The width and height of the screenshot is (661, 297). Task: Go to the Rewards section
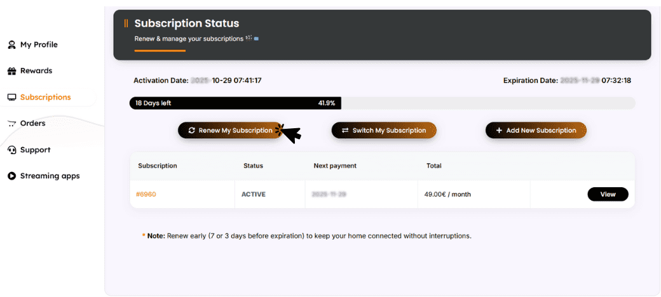(36, 71)
